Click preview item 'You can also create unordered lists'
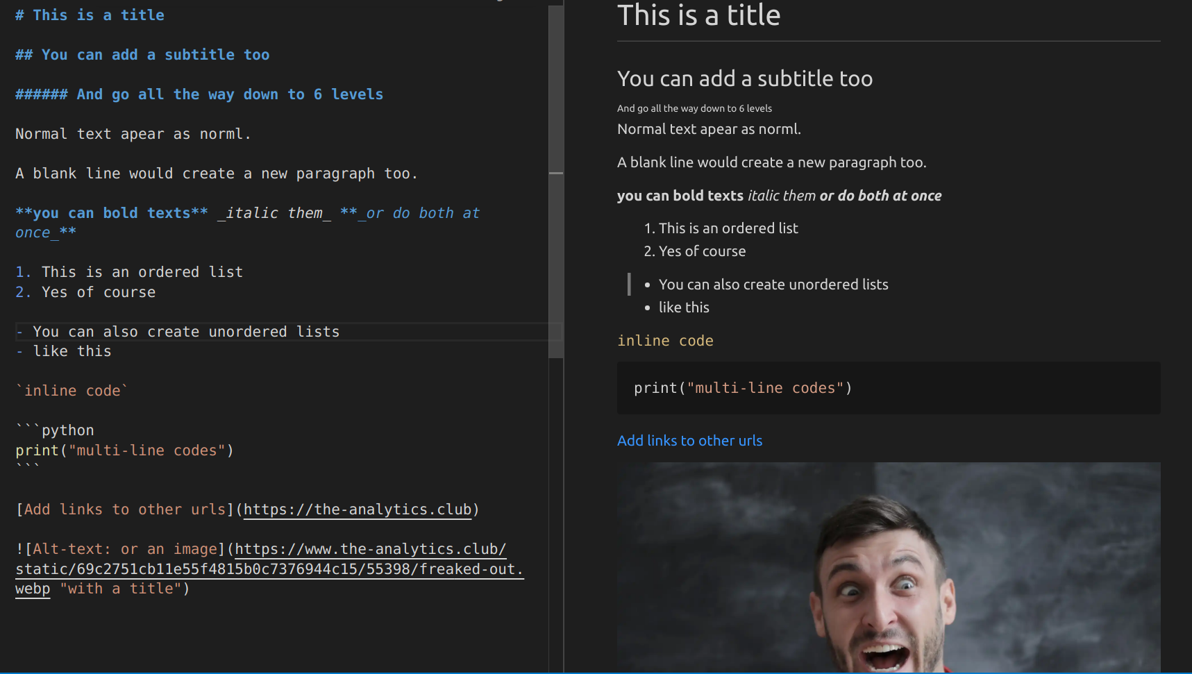The height and width of the screenshot is (674, 1192). click(x=773, y=285)
